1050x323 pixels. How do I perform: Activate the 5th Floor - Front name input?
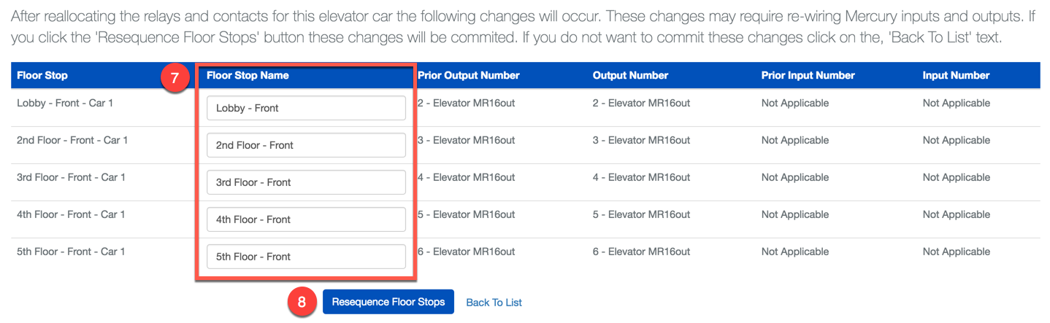(x=306, y=257)
